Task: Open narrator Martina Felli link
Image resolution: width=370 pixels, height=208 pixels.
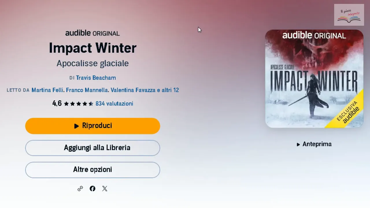Action: click(47, 90)
